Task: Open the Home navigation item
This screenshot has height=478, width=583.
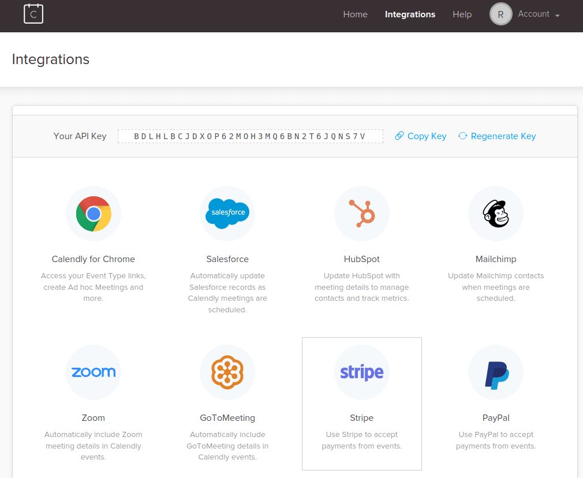Action: pyautogui.click(x=355, y=14)
